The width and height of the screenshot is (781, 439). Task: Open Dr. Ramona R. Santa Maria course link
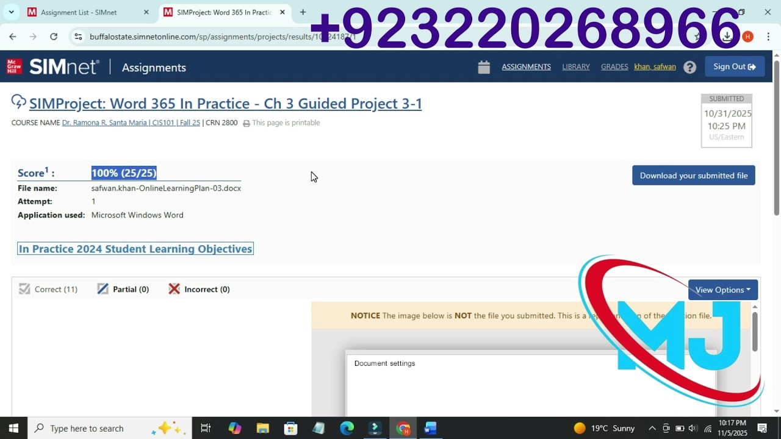click(x=131, y=123)
